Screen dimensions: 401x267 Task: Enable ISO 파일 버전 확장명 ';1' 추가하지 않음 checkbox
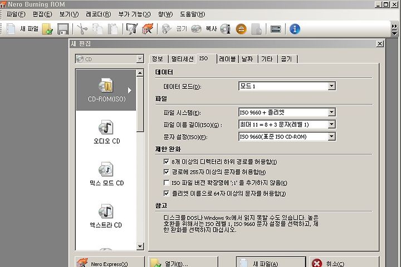pyautogui.click(x=166, y=182)
